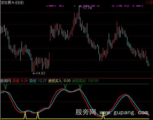Select the 深发展A (日线) chart title

pos(12,3)
